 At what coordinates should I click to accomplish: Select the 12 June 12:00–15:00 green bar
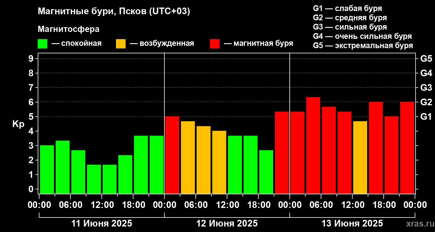[x=235, y=164]
